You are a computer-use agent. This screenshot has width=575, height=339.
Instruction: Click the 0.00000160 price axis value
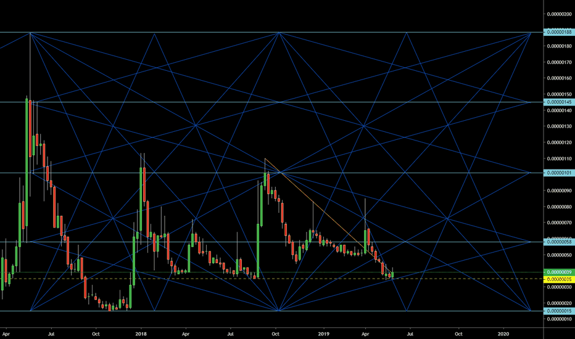[x=559, y=78]
